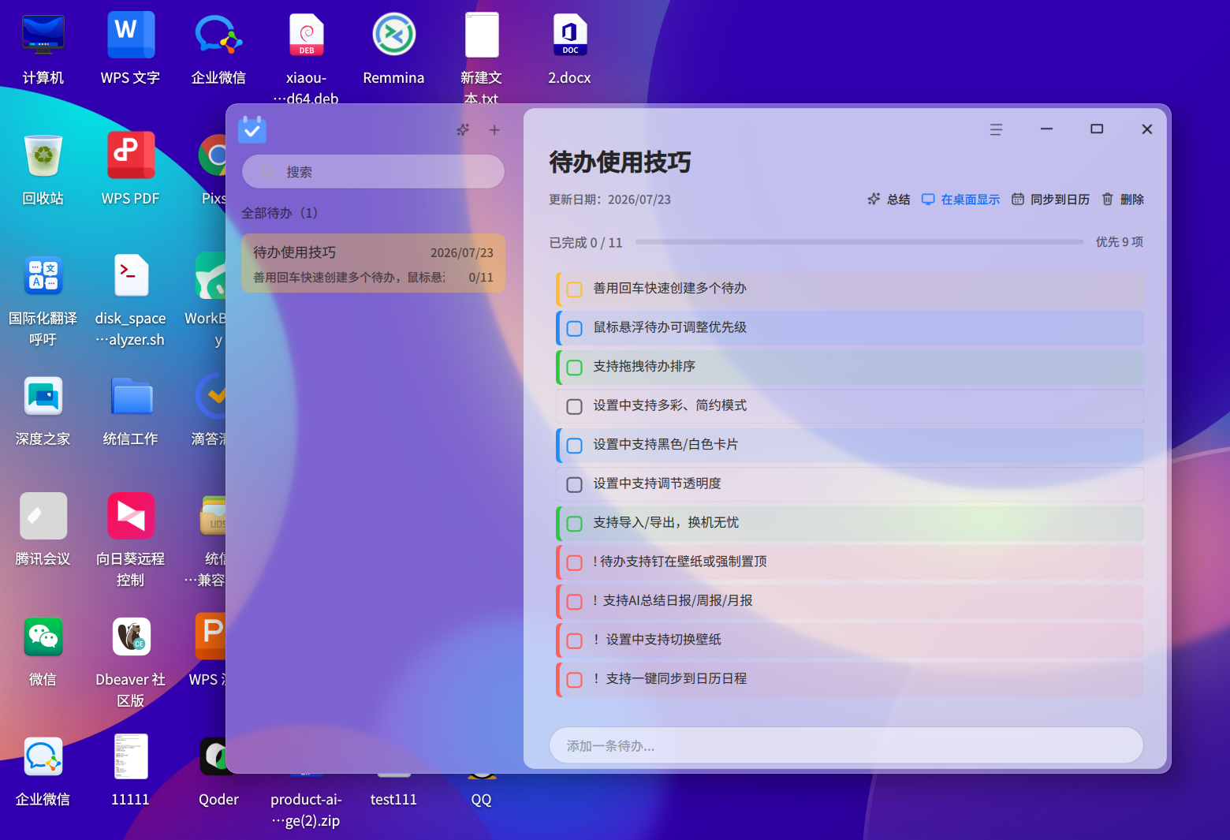The height and width of the screenshot is (840, 1230).
Task: Click the todo app logo icon
Action: [x=252, y=129]
